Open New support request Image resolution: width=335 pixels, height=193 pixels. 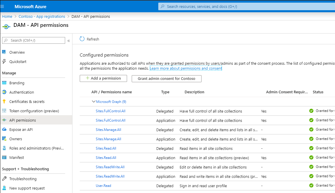point(27,188)
